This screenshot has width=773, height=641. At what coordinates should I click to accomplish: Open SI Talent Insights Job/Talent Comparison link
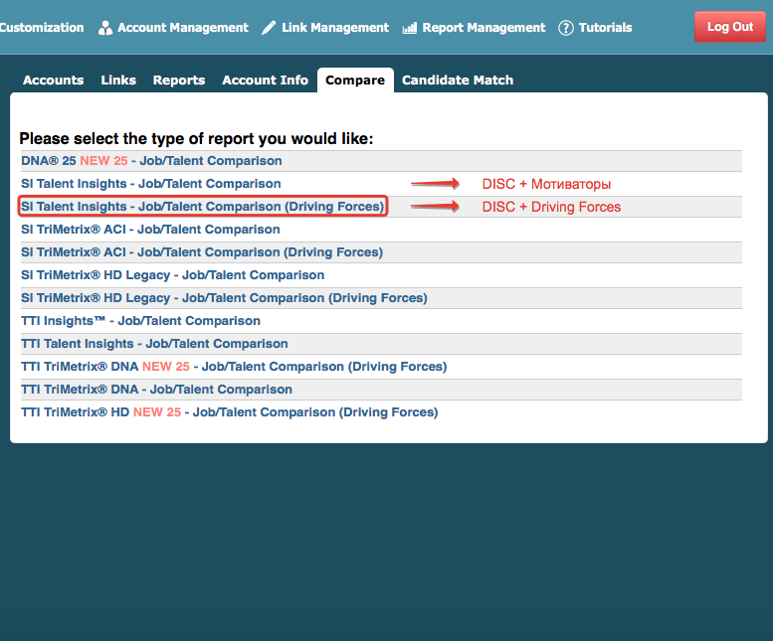coord(151,184)
